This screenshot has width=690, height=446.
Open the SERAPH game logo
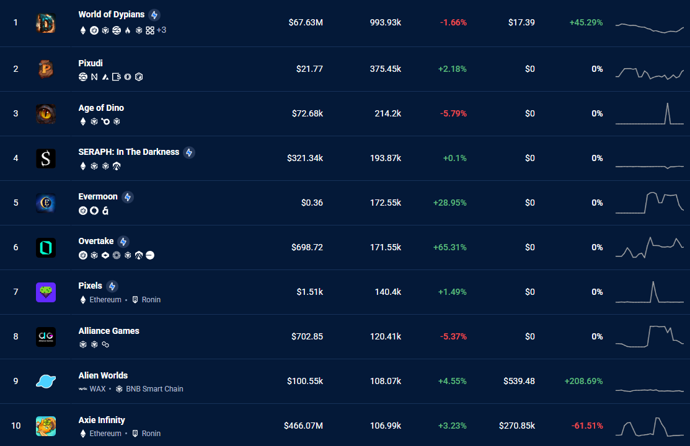pyautogui.click(x=46, y=159)
